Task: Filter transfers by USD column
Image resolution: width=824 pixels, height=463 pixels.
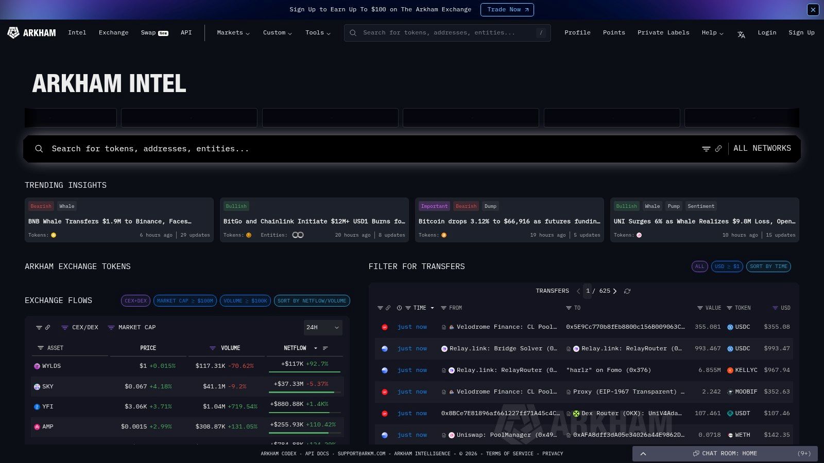Action: [775, 308]
